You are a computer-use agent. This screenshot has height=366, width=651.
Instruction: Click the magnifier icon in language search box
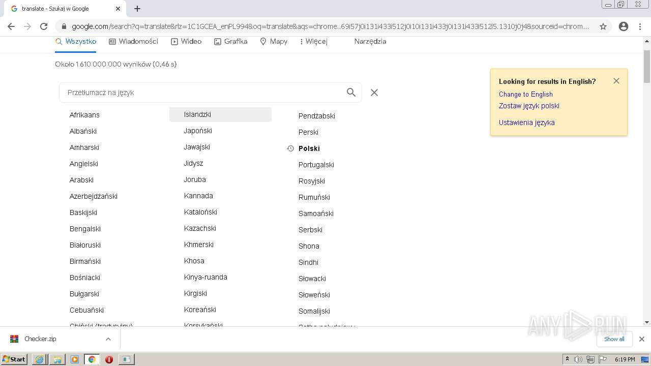[351, 93]
